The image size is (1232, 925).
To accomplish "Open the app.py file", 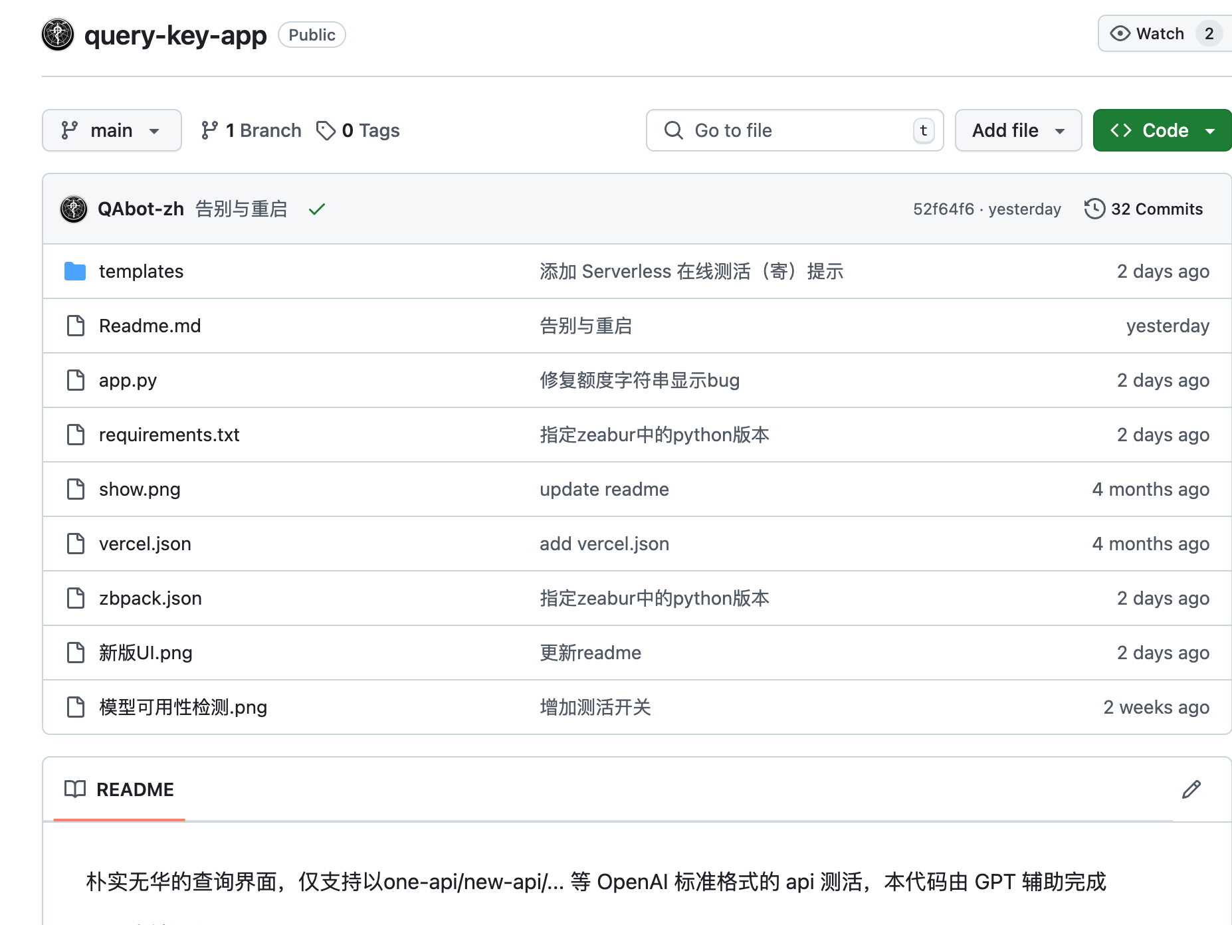I will click(128, 380).
